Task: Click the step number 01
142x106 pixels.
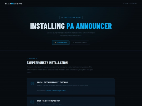Action: point(32,83)
